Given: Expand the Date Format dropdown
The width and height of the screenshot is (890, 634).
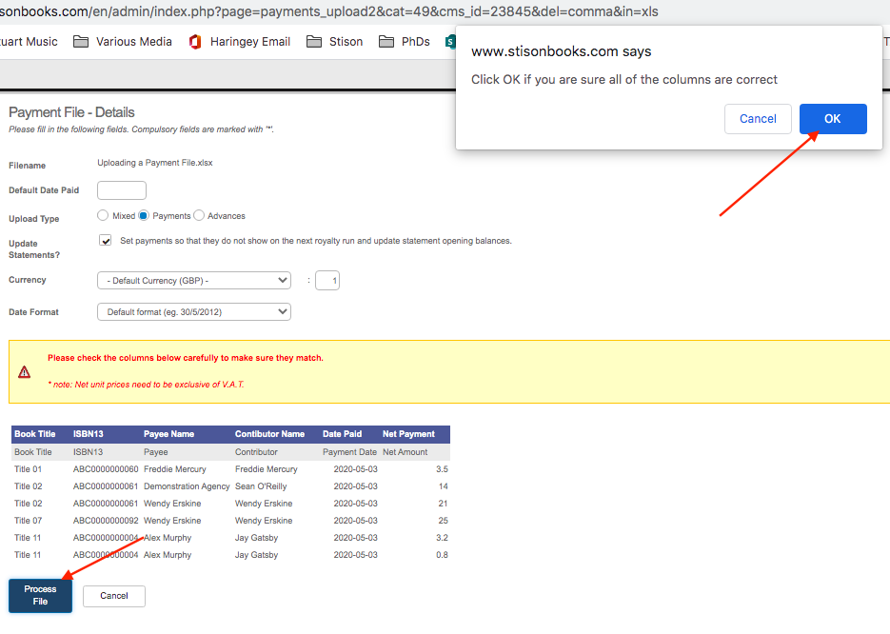Looking at the screenshot, I should 194,312.
